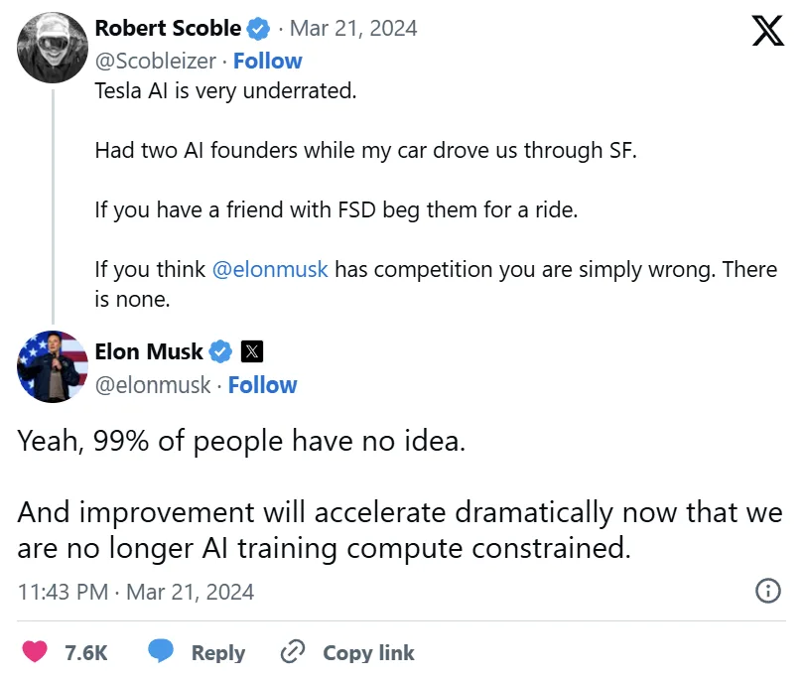Open the 11:43 PM · Mar 21, 2024 timestamp
The width and height of the screenshot is (805, 681).
click(x=136, y=592)
